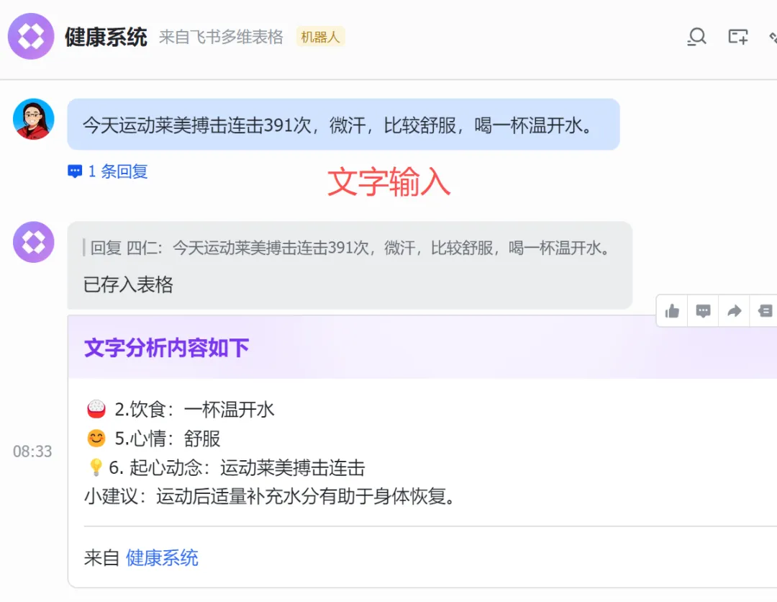Screen dimensions: 777x602
Task: Click the quoted reply text from 四仁
Action: pyautogui.click(x=350, y=248)
